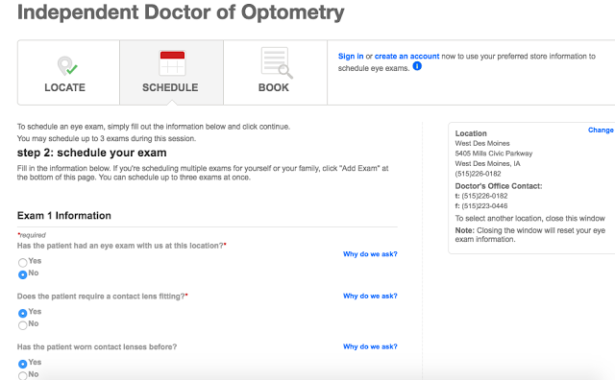Click the create an account link

pos(406,57)
